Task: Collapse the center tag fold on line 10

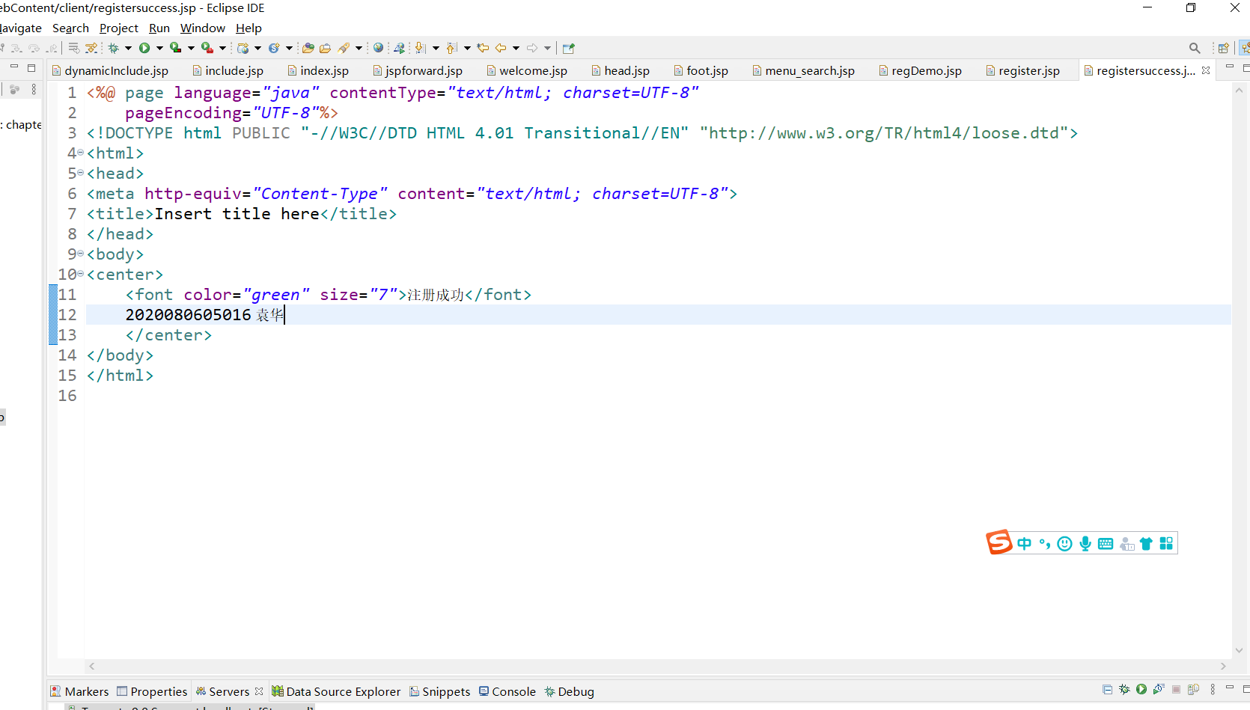Action: [81, 274]
